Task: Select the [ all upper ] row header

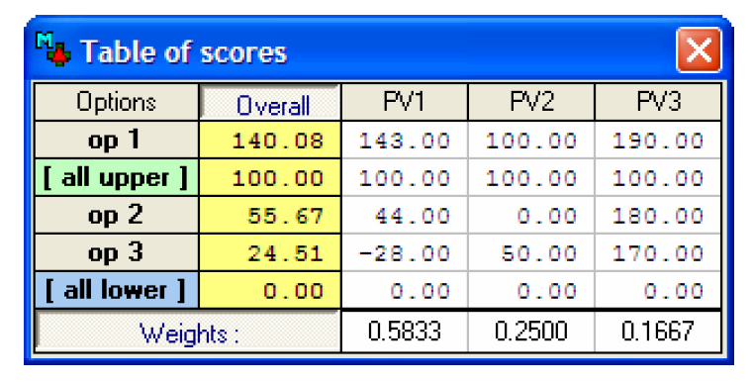Action: point(117,177)
